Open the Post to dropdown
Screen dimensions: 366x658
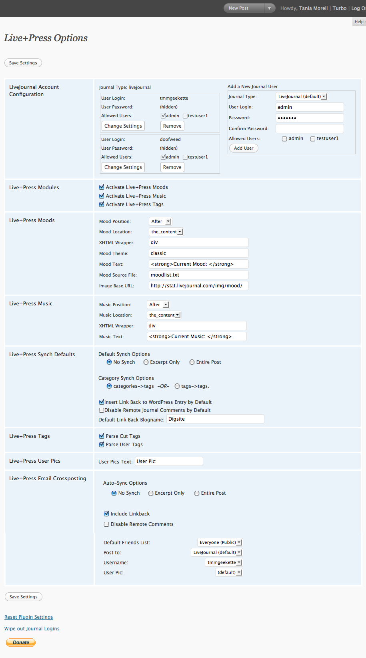coord(217,552)
